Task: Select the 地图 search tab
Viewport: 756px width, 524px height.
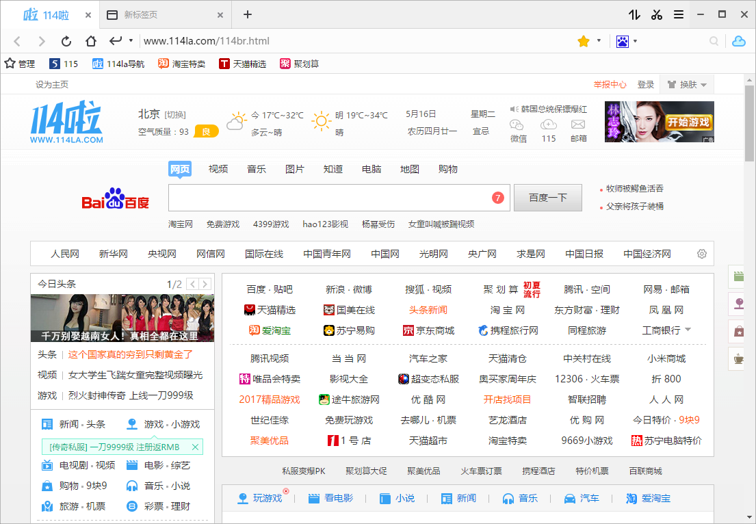Action: (x=410, y=169)
